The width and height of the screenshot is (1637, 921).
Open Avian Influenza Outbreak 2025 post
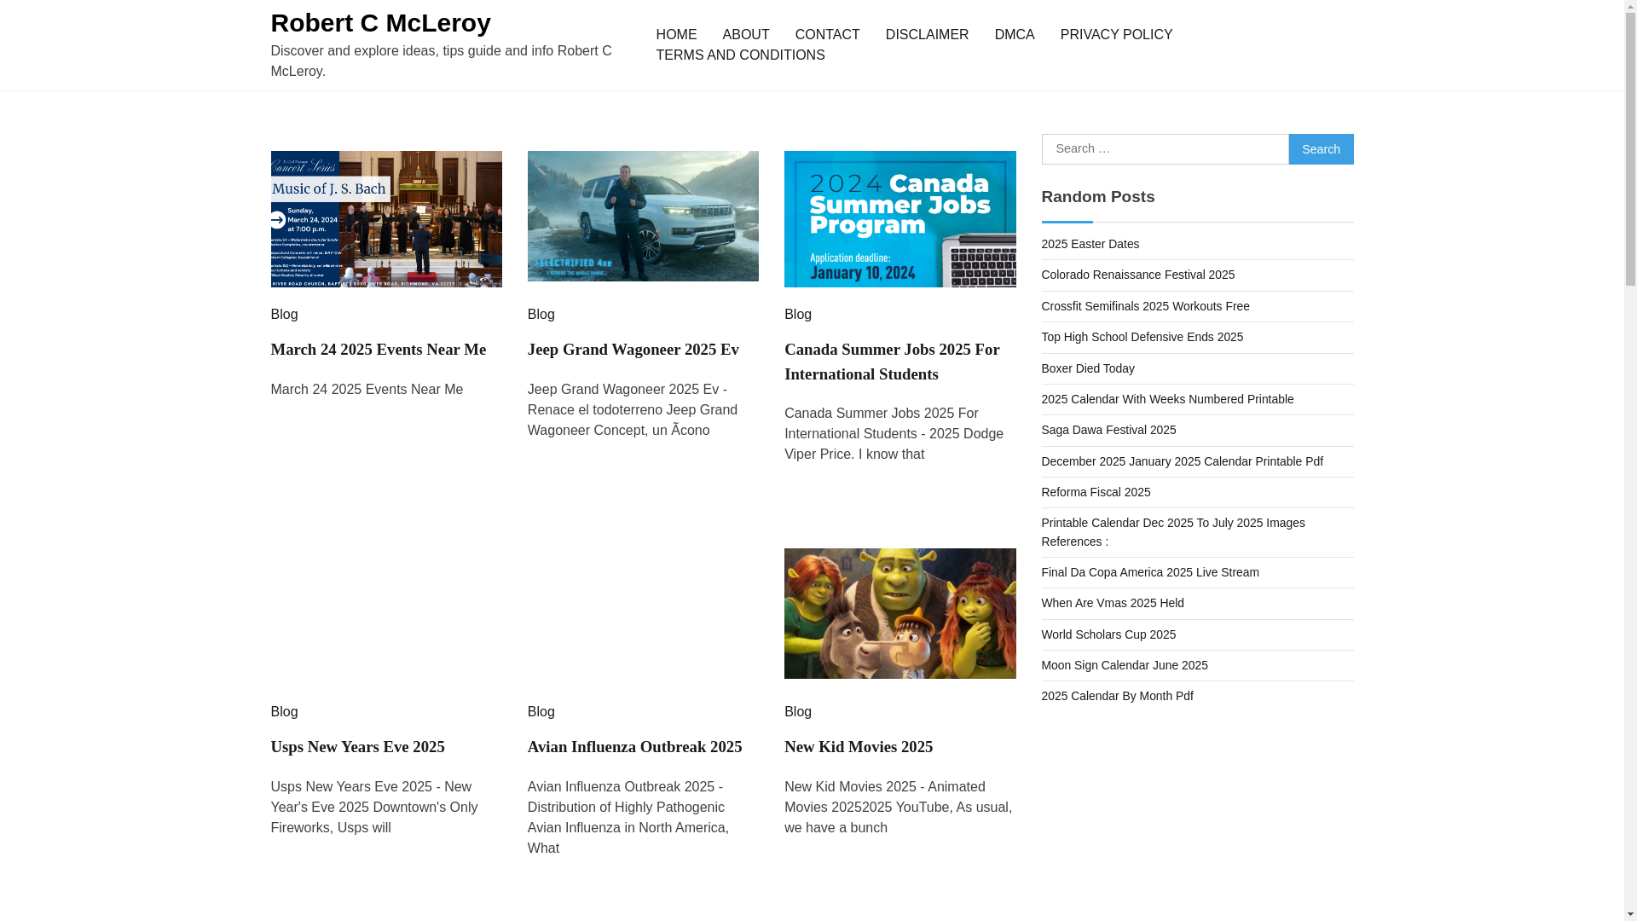point(635,747)
